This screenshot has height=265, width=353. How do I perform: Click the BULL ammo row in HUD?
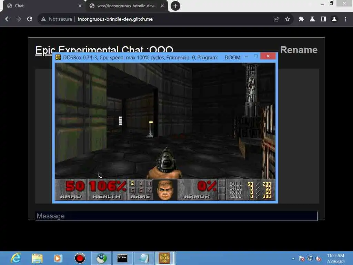250,184
